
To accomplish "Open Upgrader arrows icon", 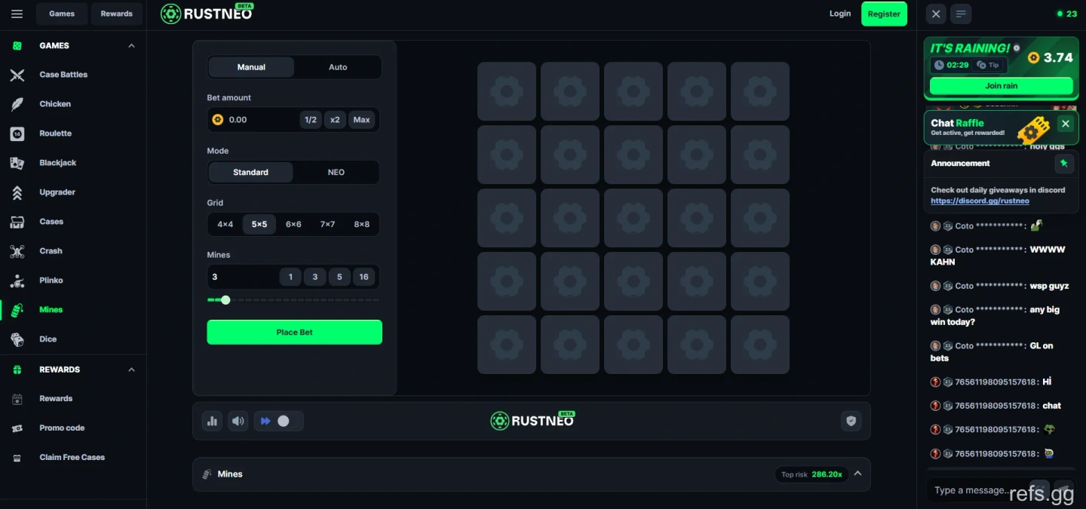I will [x=17, y=192].
